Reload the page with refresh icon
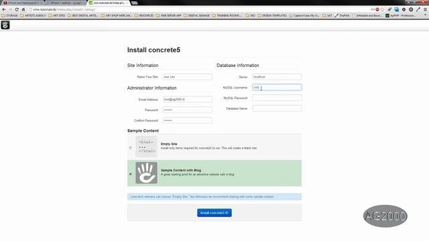Screen dimensions: 429x241 coord(17,9)
